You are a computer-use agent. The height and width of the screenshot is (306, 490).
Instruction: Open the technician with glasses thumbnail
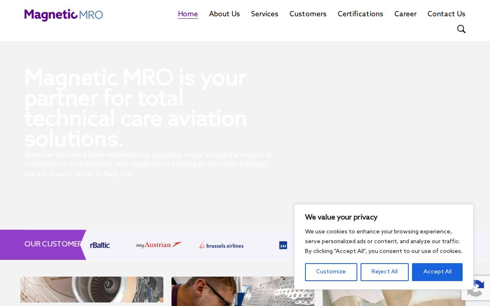click(243, 291)
